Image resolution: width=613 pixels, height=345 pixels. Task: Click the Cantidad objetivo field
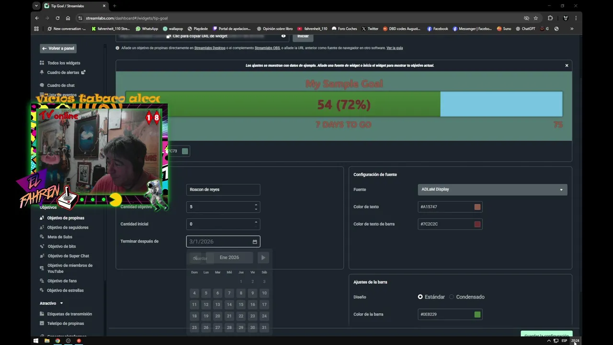(223, 207)
